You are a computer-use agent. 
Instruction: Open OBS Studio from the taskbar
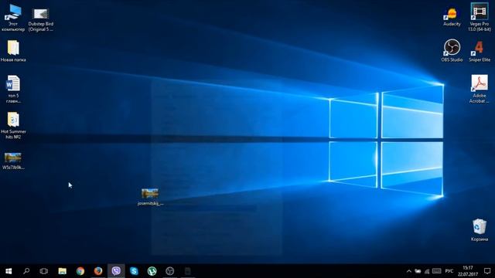pyautogui.click(x=170, y=271)
